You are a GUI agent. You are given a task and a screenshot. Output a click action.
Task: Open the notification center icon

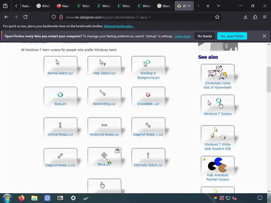coord(260,198)
